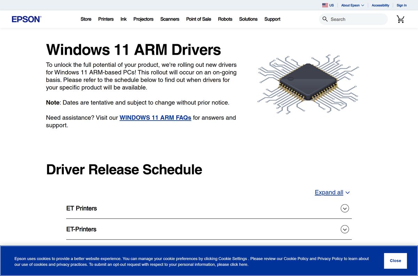Open the Store menu
418x276 pixels.
click(x=86, y=19)
